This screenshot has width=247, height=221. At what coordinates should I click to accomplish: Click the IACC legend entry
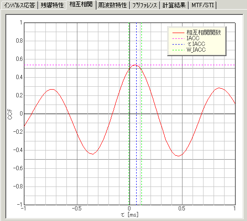[x=193, y=38]
